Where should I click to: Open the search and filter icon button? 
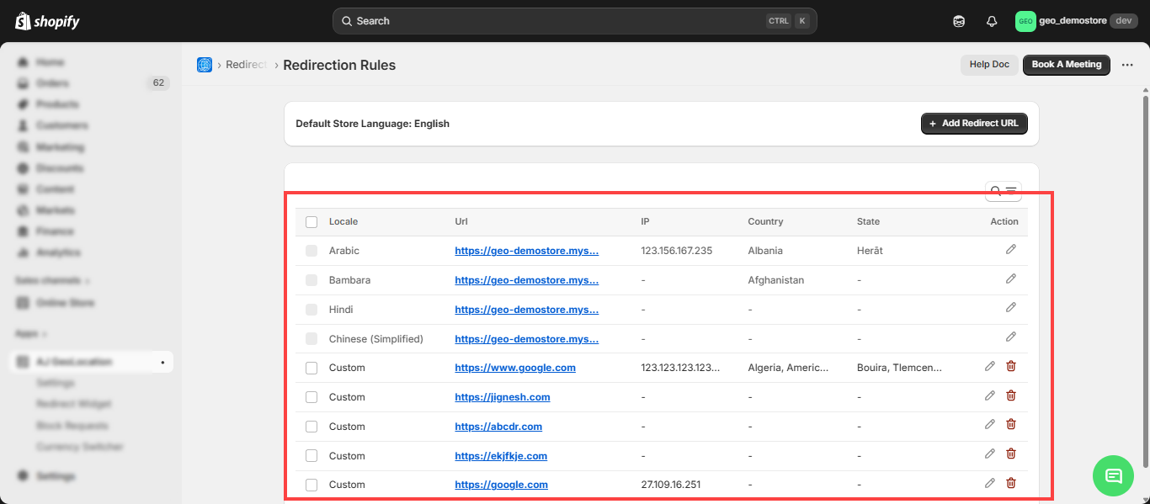(1003, 192)
